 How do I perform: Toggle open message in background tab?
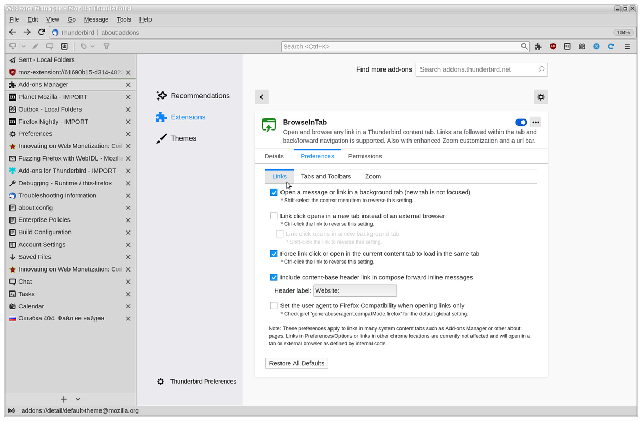pos(274,192)
